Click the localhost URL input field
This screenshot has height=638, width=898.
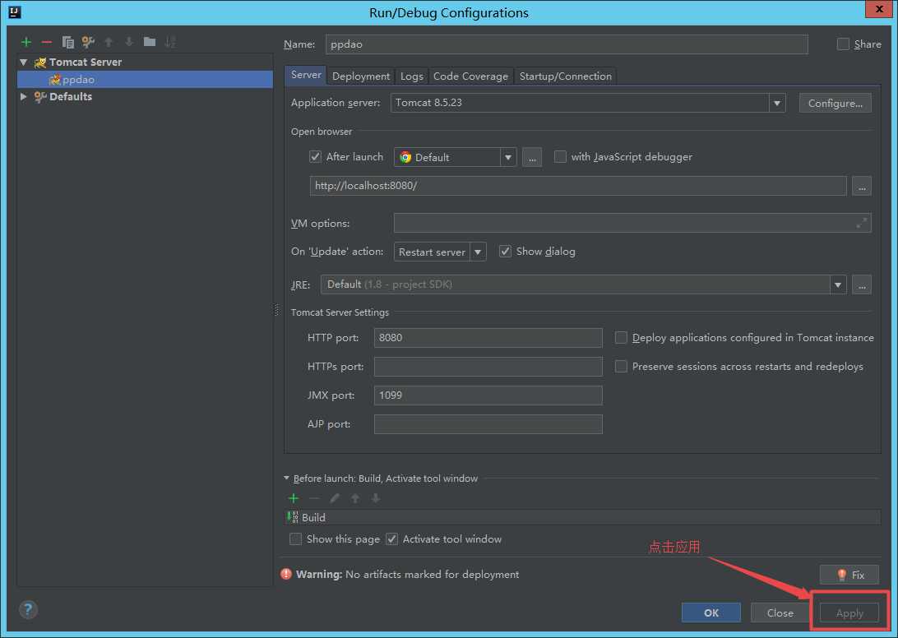click(578, 186)
